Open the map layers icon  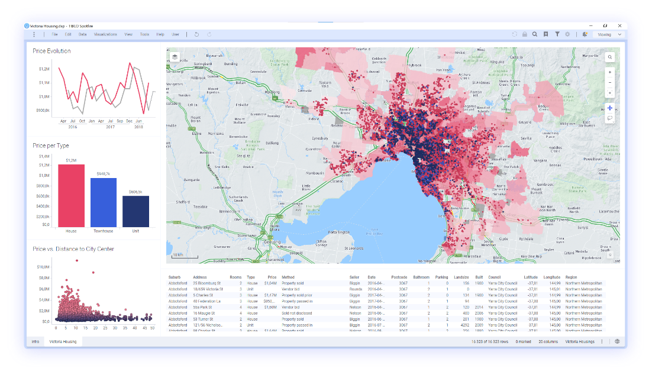[x=175, y=57]
